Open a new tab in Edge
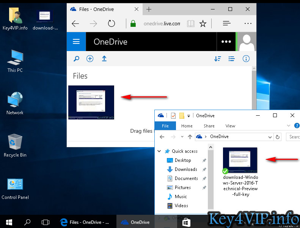This screenshot has height=228, width=300. click(149, 9)
